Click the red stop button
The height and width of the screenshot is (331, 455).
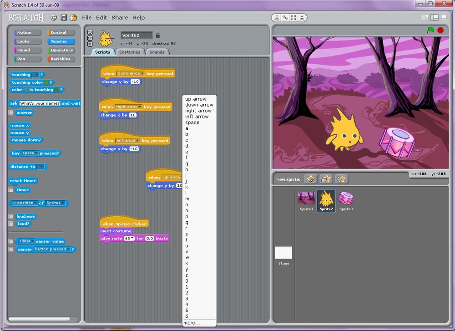[440, 30]
